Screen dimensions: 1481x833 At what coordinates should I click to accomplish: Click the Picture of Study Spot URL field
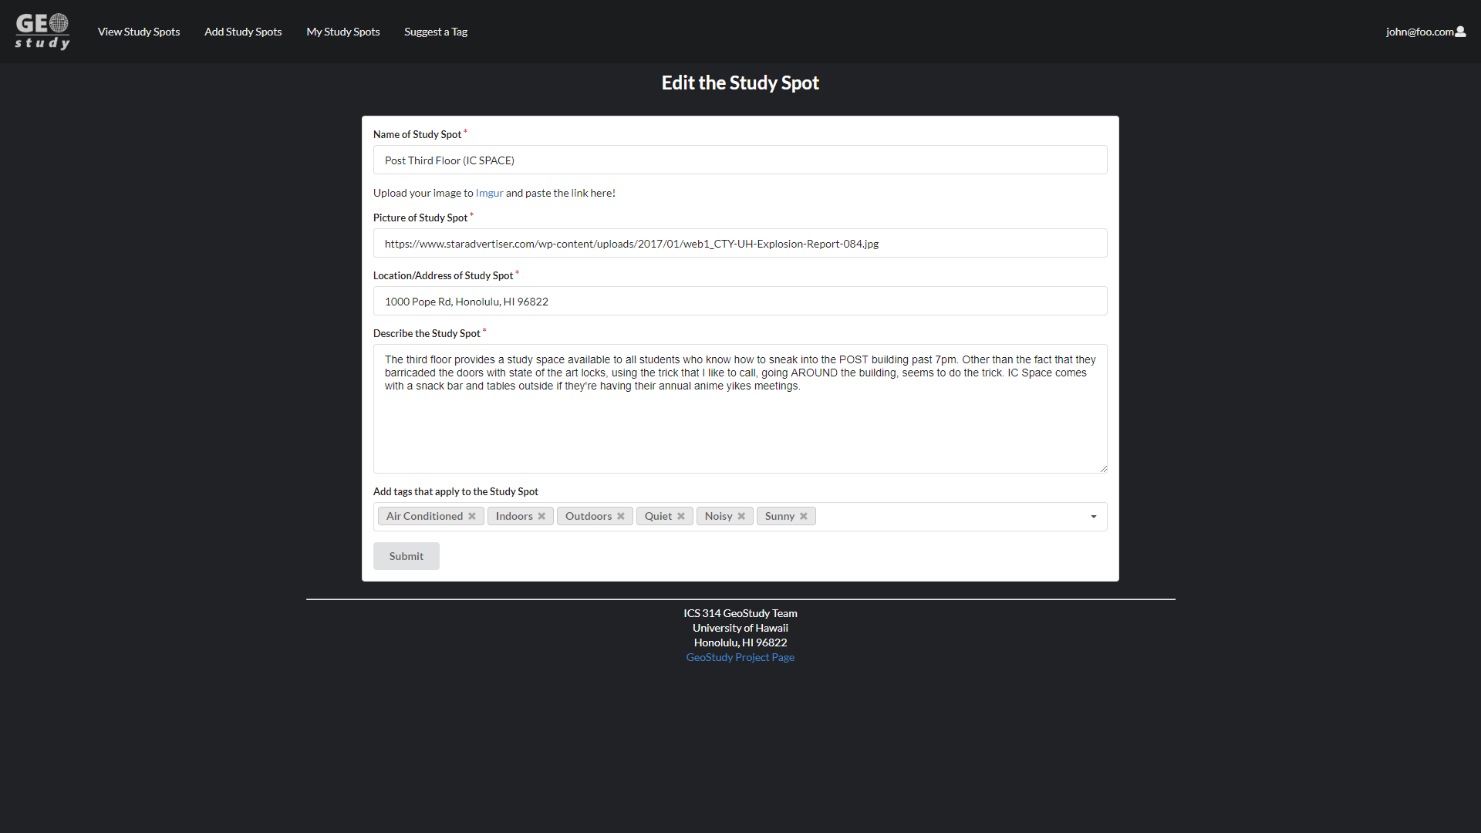pos(740,242)
